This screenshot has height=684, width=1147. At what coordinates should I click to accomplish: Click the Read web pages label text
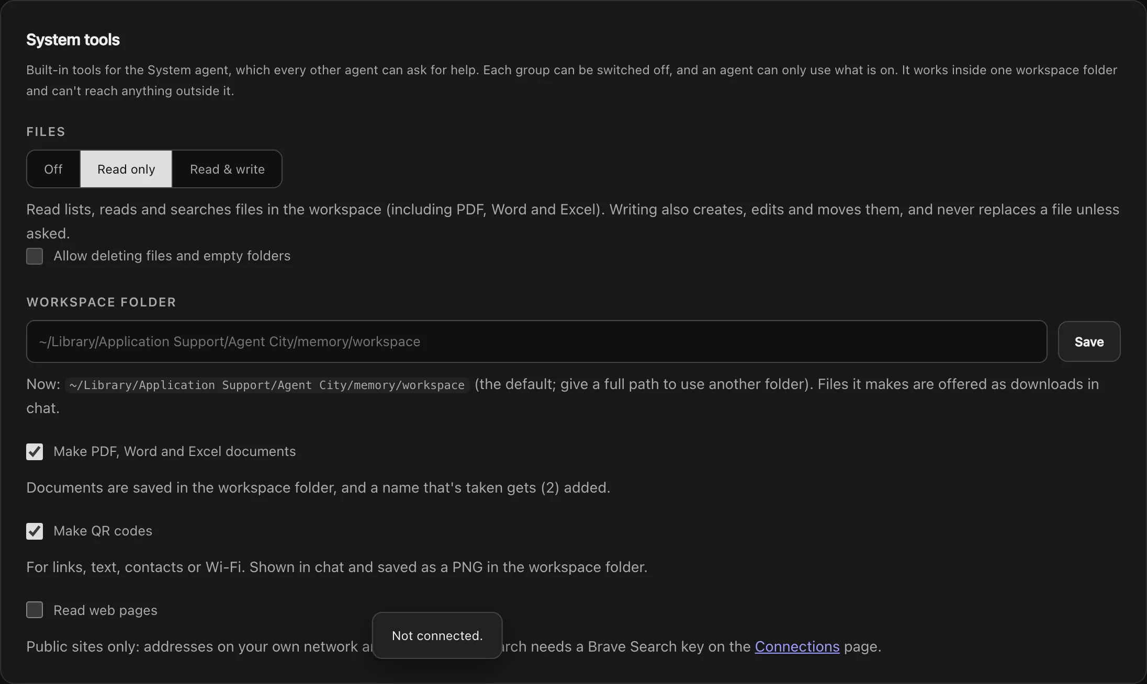(105, 610)
